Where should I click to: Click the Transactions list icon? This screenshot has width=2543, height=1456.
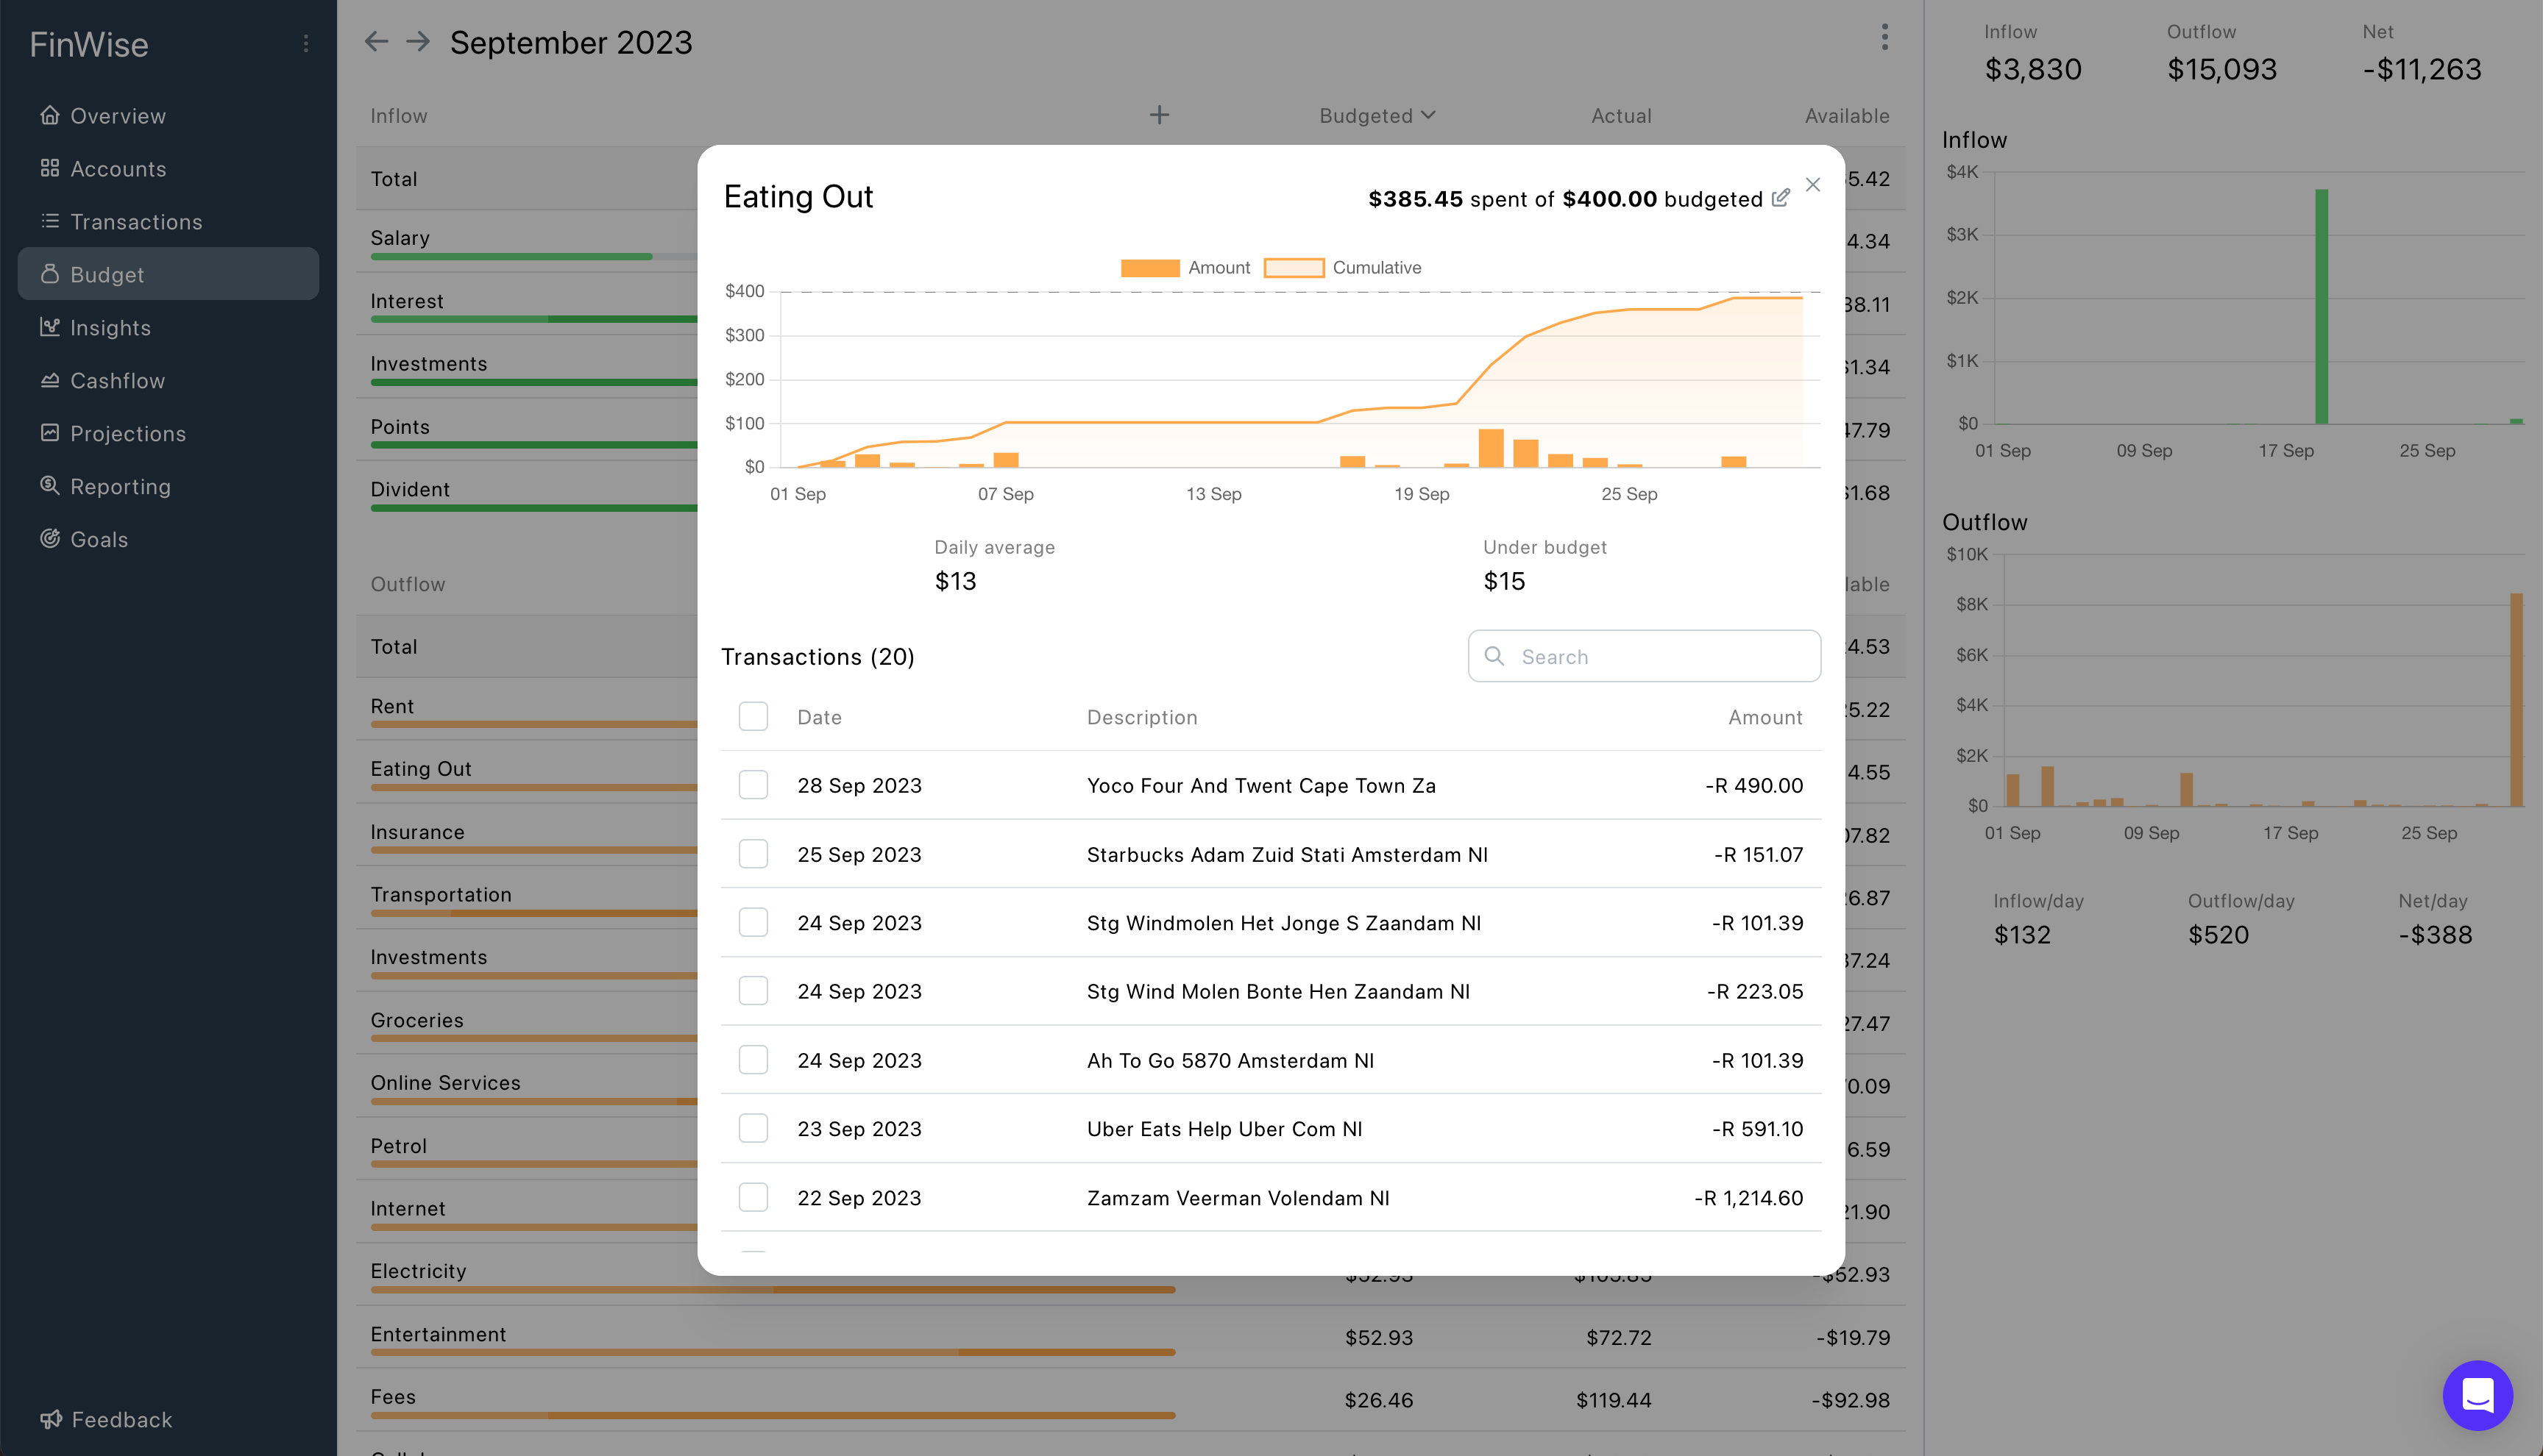point(50,221)
